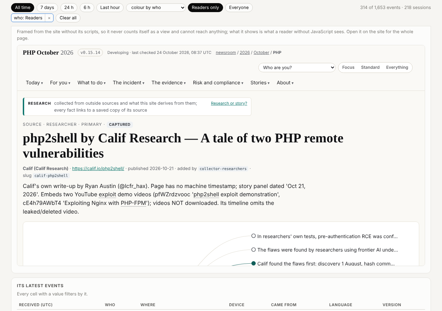Screen dimensions: 442x311
Task: Expand the The incident menu
Action: tap(129, 83)
